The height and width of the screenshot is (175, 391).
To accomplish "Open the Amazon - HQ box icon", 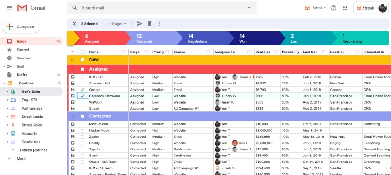I will [73, 83].
